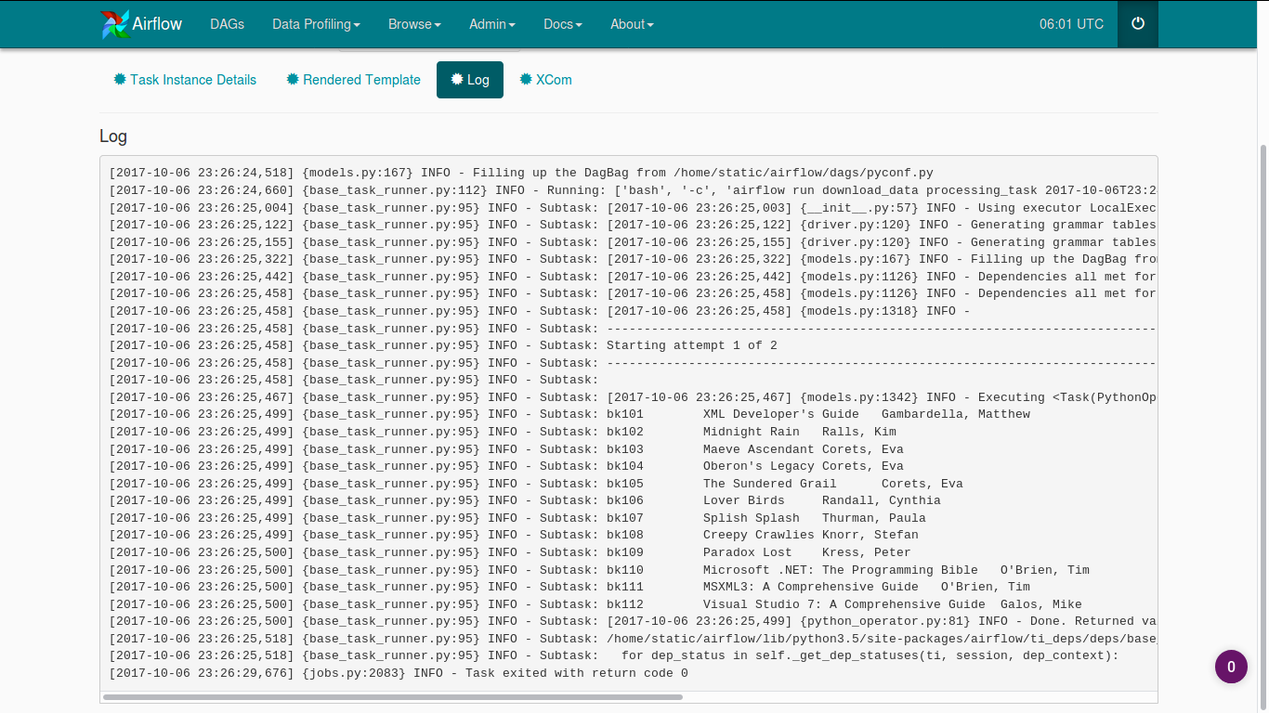Switch to the XCom tab

click(x=545, y=80)
